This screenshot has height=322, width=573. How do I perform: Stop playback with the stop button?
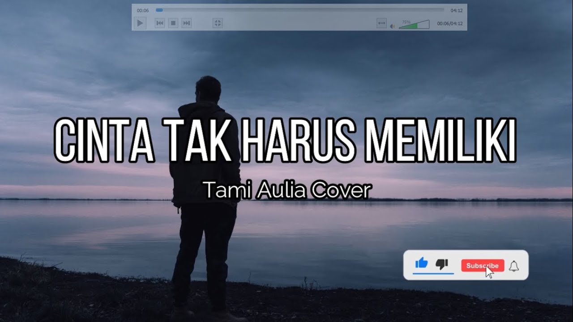[173, 23]
